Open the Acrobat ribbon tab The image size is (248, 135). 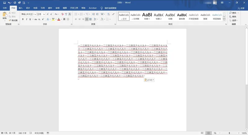[92, 8]
